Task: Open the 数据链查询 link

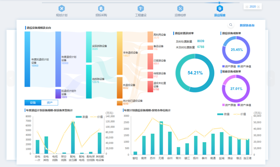Action: pyautogui.click(x=247, y=25)
